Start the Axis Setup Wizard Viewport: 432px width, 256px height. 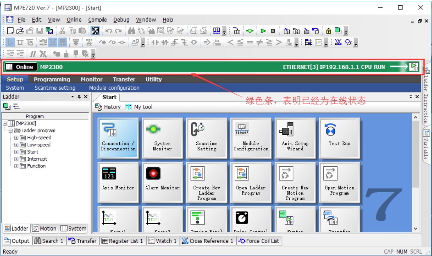tap(295, 138)
